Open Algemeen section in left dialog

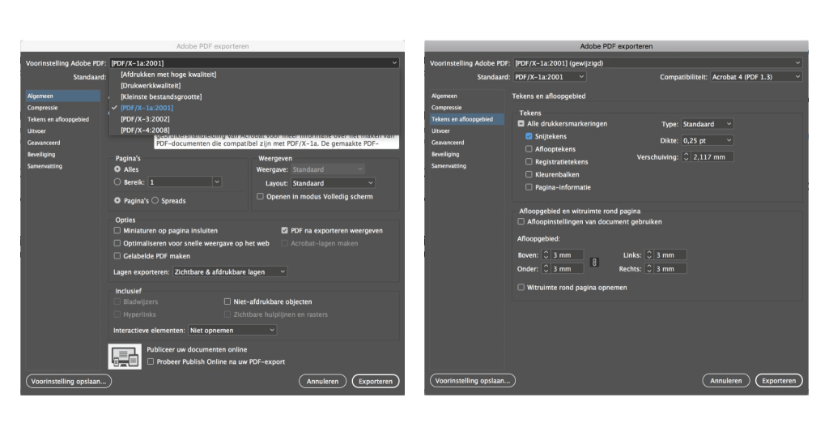63,96
